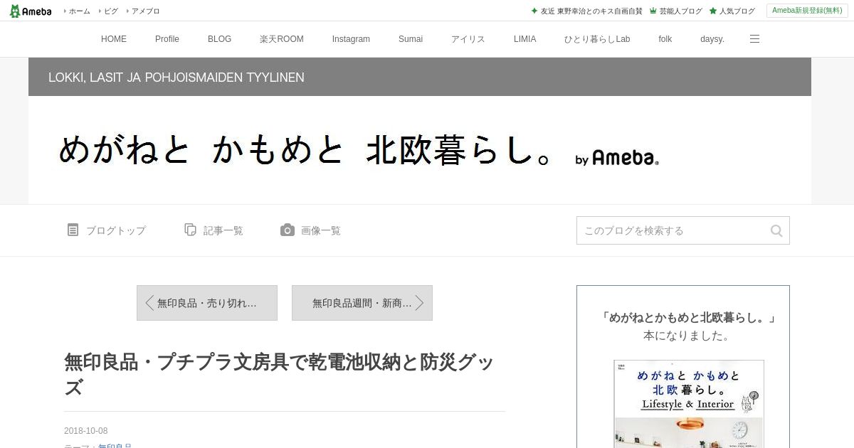Open the Sumai menu item

(411, 39)
